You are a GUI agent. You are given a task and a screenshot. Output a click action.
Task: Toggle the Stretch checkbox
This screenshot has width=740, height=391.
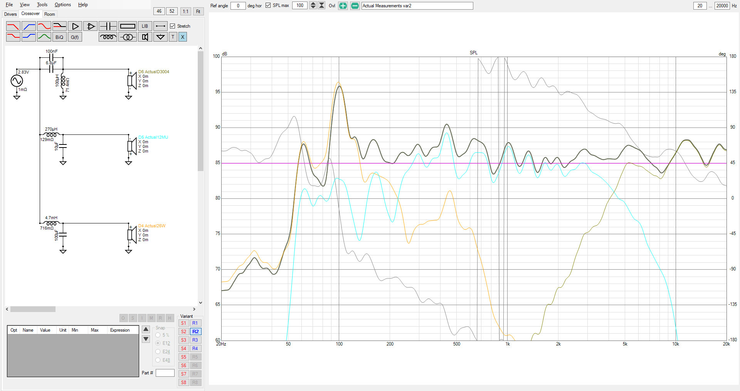pos(173,26)
